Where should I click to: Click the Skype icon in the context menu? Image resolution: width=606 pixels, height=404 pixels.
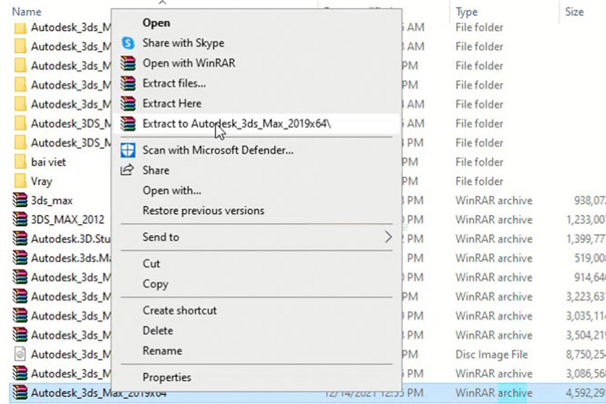(128, 43)
